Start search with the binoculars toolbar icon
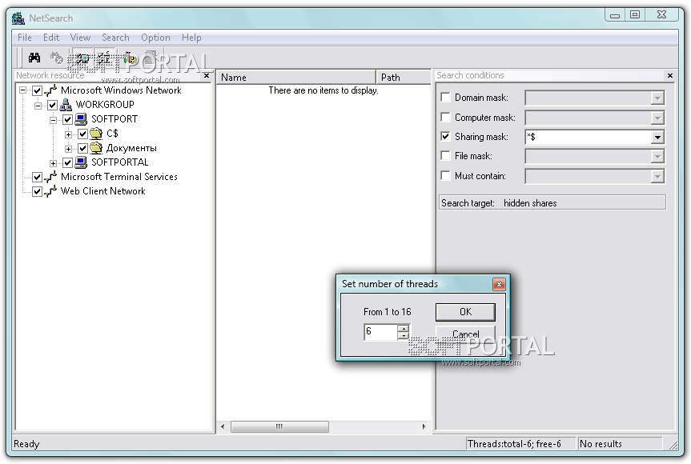691x464 pixels. point(34,58)
